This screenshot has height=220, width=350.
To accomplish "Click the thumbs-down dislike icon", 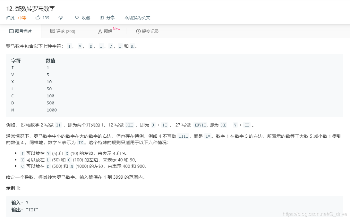I will [x=61, y=18].
